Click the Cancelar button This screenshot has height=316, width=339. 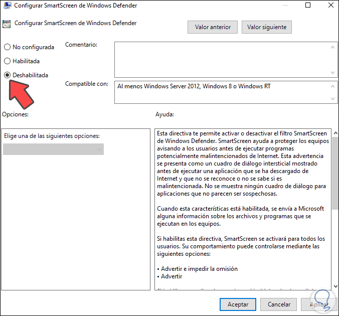pyautogui.click(x=279, y=304)
